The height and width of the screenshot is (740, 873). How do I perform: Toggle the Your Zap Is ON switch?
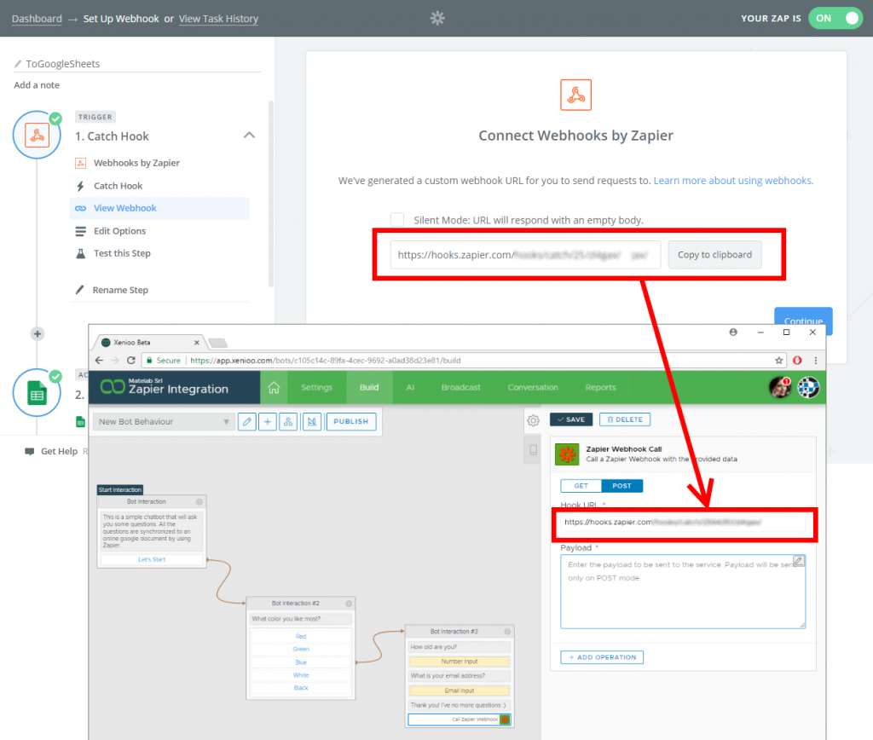click(x=835, y=19)
